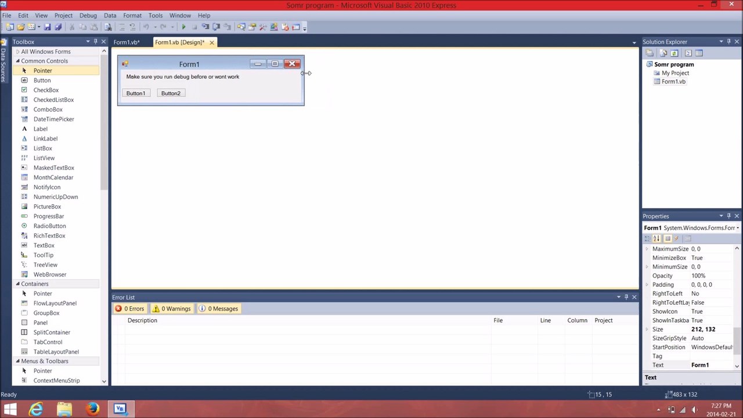Collapse the Common Controls group
This screenshot has height=418, width=743.
(x=17, y=61)
